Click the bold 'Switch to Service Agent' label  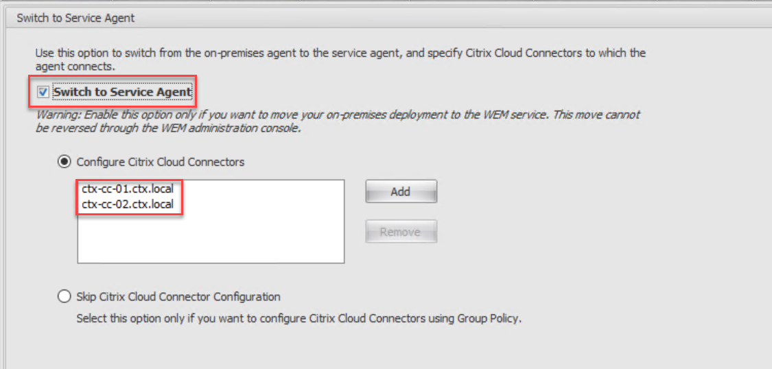(x=122, y=92)
